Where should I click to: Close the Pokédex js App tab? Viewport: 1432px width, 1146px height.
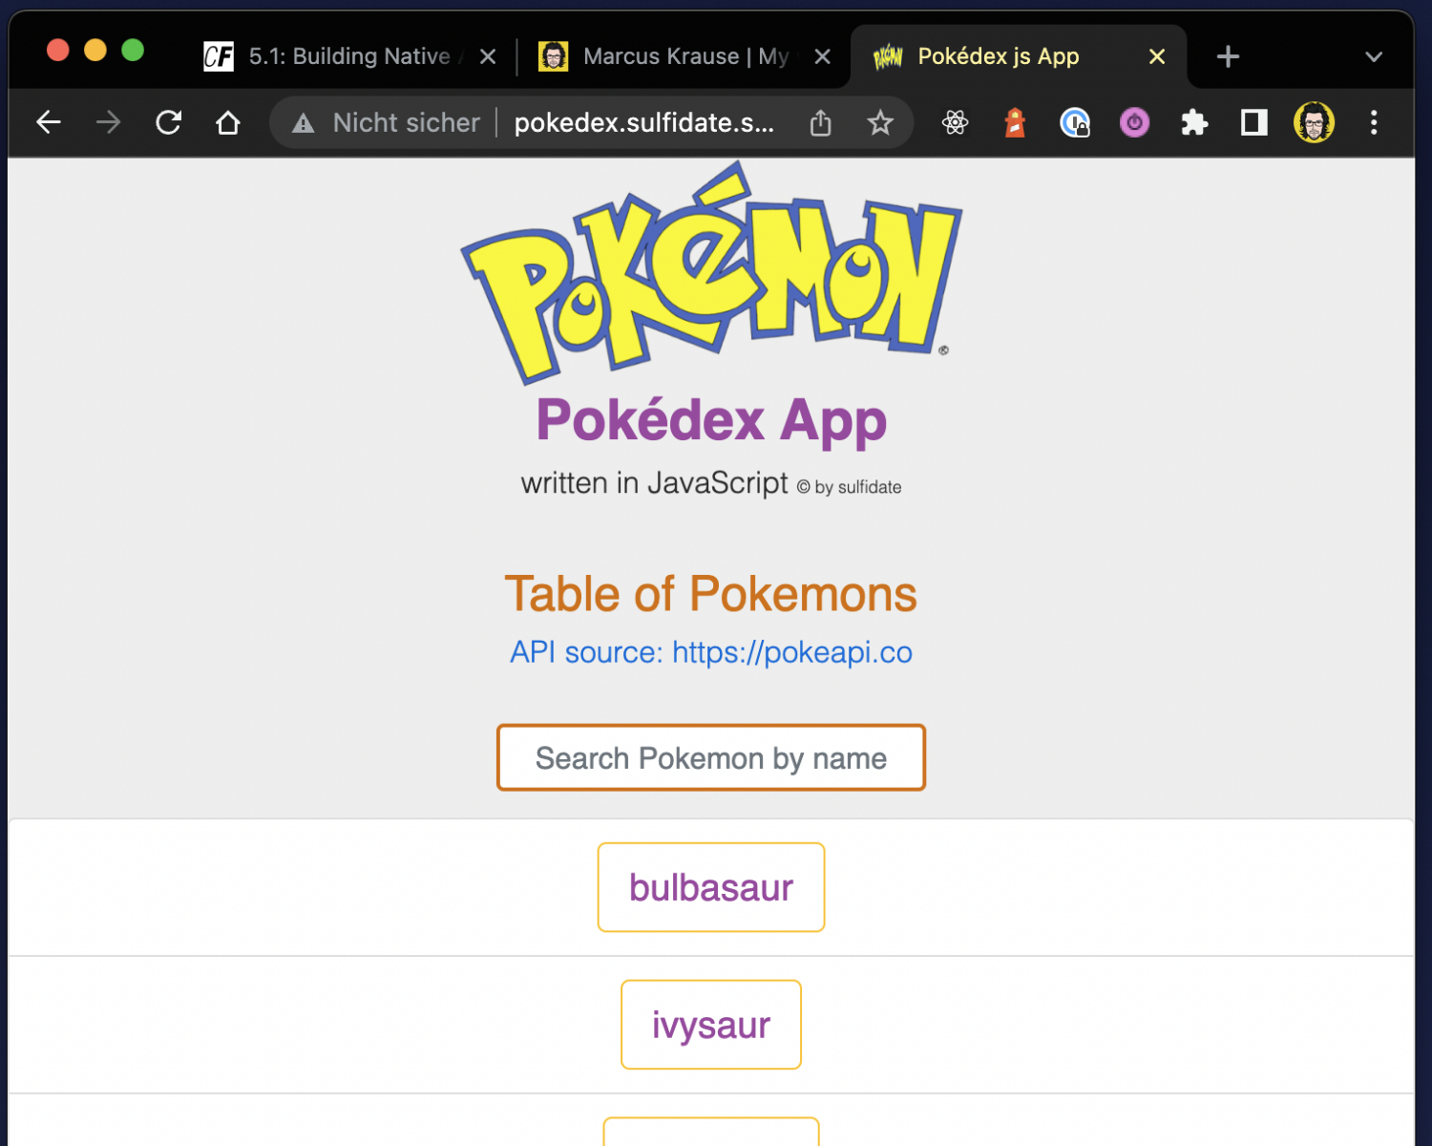click(1157, 57)
